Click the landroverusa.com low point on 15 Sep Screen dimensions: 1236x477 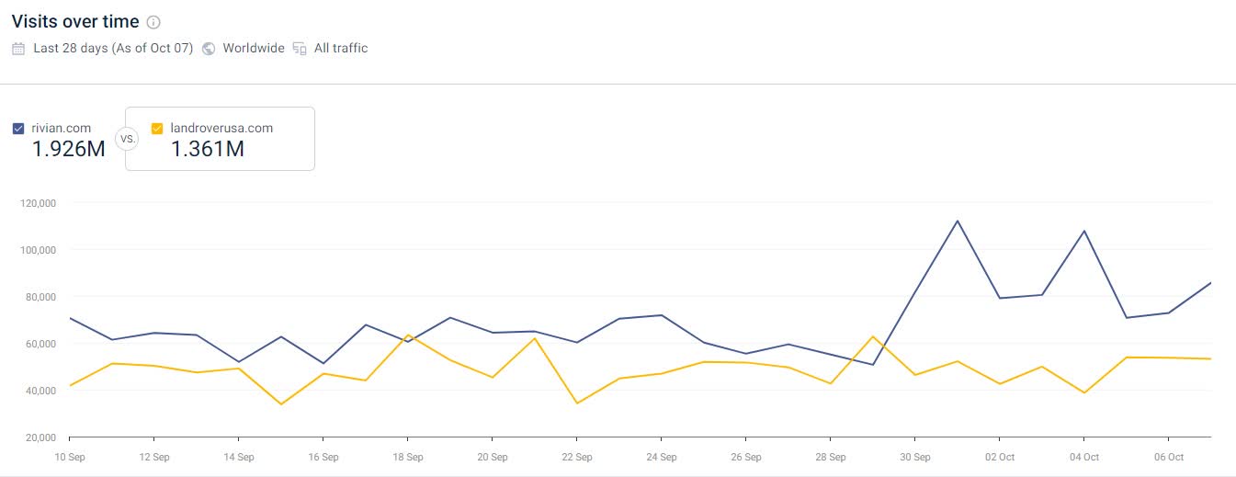coord(281,404)
